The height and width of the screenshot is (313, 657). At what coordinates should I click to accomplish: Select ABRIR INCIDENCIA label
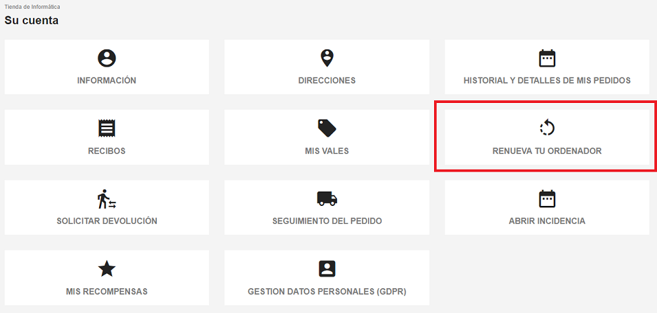[547, 221]
